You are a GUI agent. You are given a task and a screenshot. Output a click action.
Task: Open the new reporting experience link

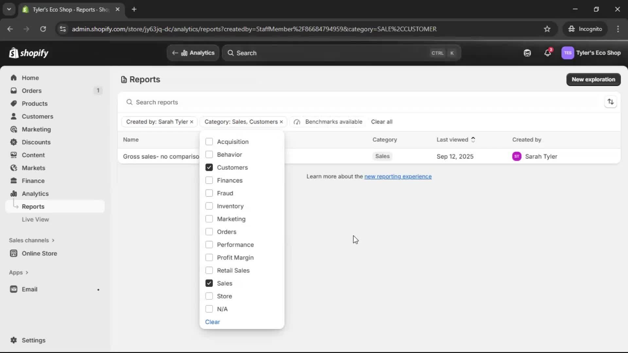pyautogui.click(x=398, y=176)
